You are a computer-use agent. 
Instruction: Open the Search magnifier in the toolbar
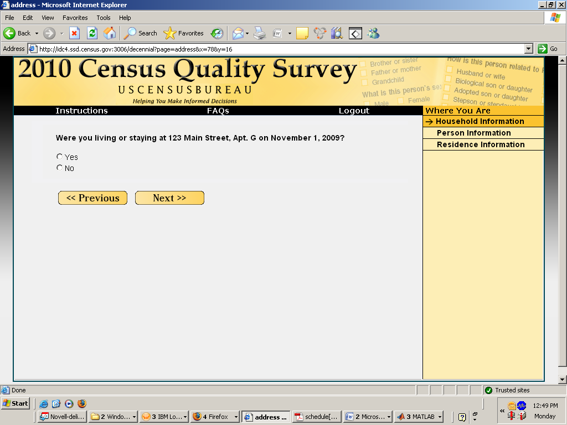click(130, 33)
